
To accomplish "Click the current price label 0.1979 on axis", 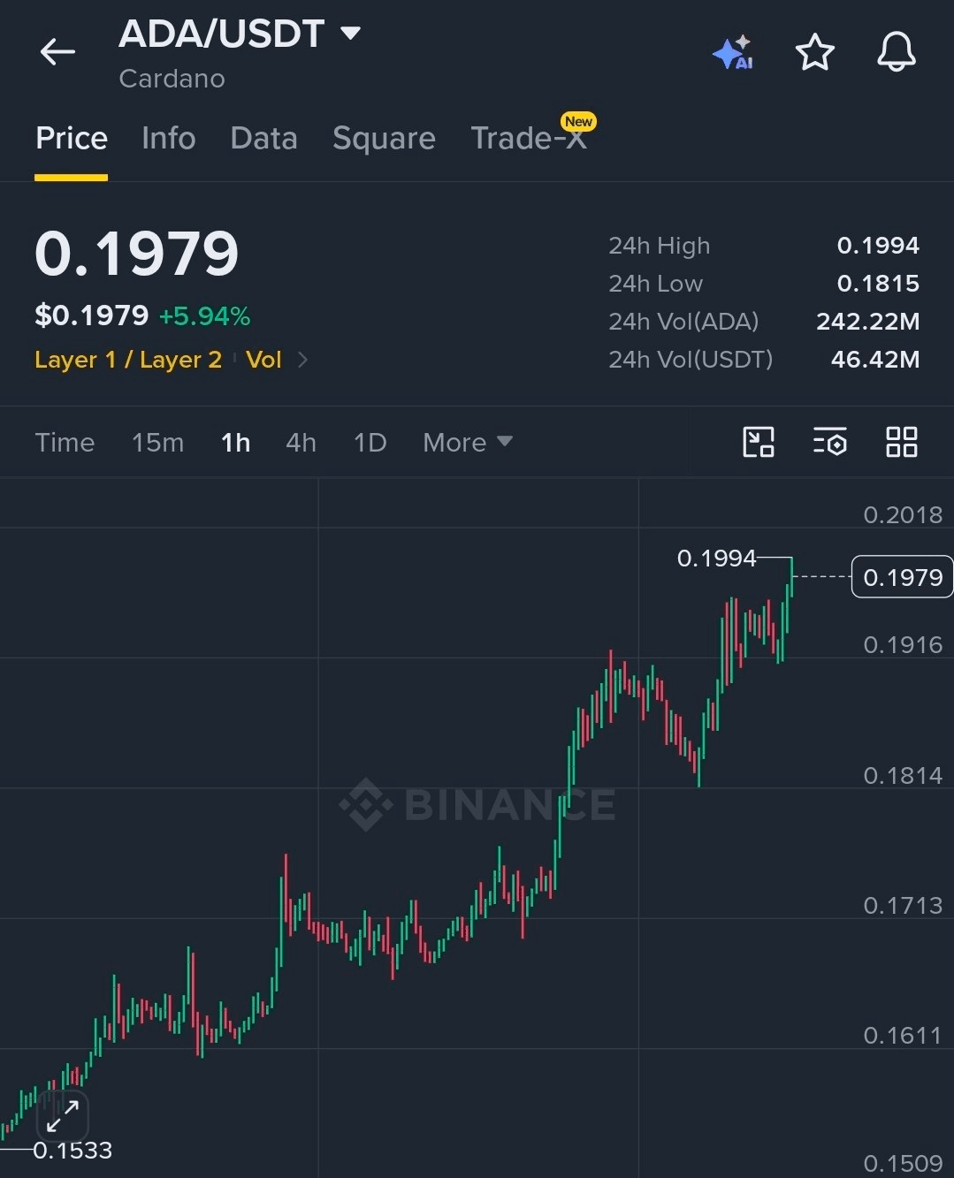I will [902, 577].
